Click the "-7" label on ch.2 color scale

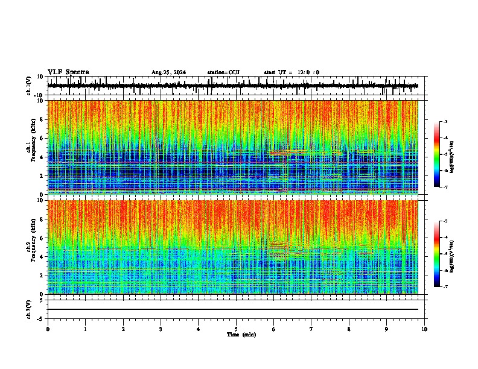(x=445, y=287)
